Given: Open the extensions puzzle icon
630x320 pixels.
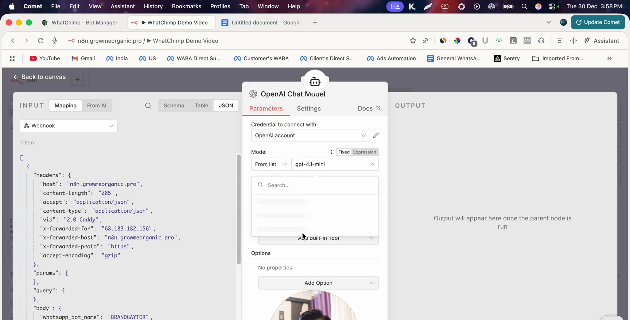Looking at the screenshot, I should click(541, 41).
